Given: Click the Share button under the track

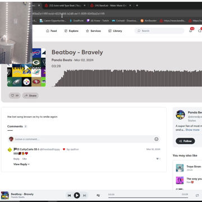Looking at the screenshot, I should 30,95.
